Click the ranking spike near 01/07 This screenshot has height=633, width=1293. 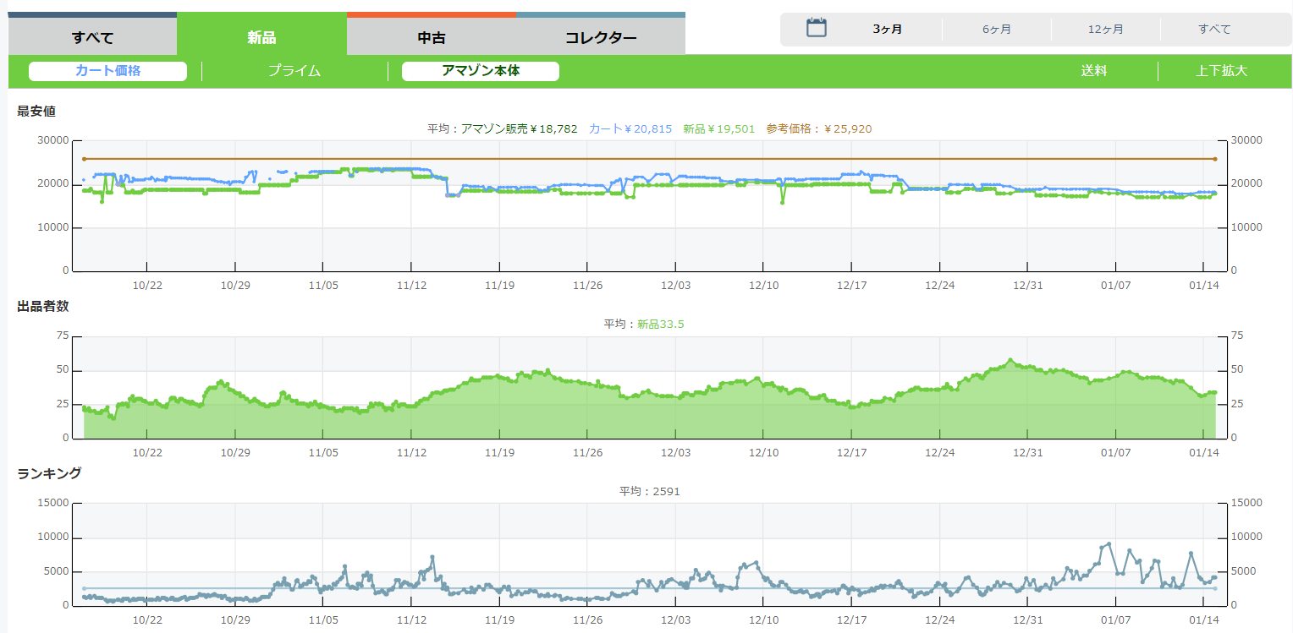[1109, 544]
